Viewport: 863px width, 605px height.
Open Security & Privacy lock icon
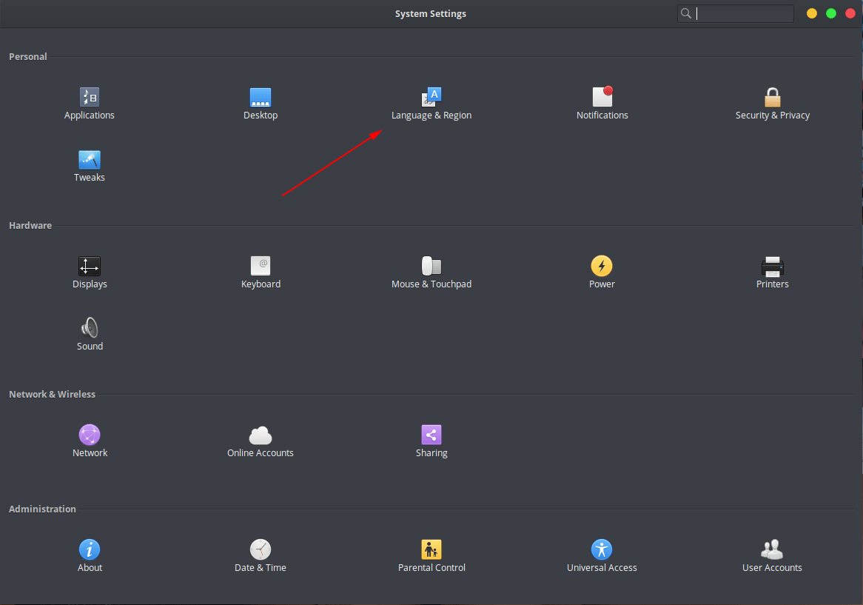coord(773,98)
